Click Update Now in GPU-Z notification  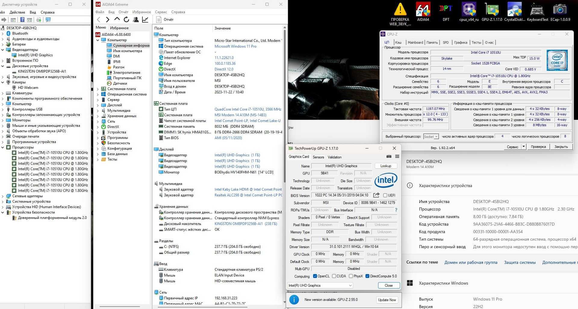(x=387, y=300)
